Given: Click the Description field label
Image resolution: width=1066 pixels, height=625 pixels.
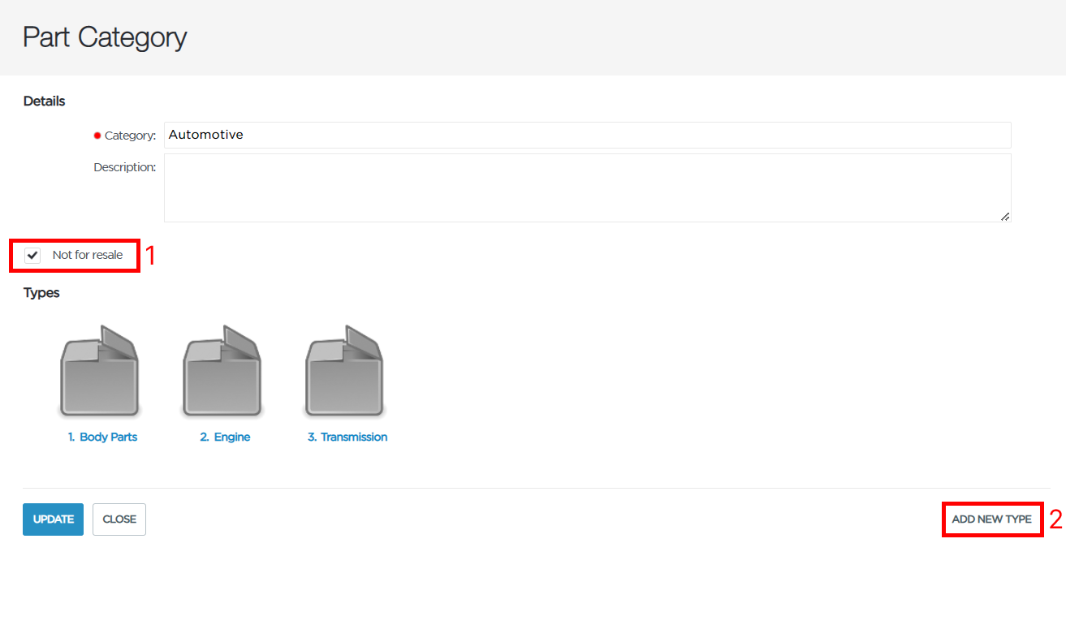Looking at the screenshot, I should [125, 167].
